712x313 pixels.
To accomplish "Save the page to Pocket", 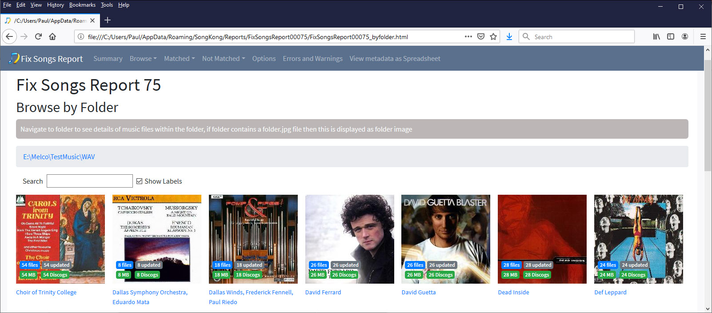I will (481, 37).
